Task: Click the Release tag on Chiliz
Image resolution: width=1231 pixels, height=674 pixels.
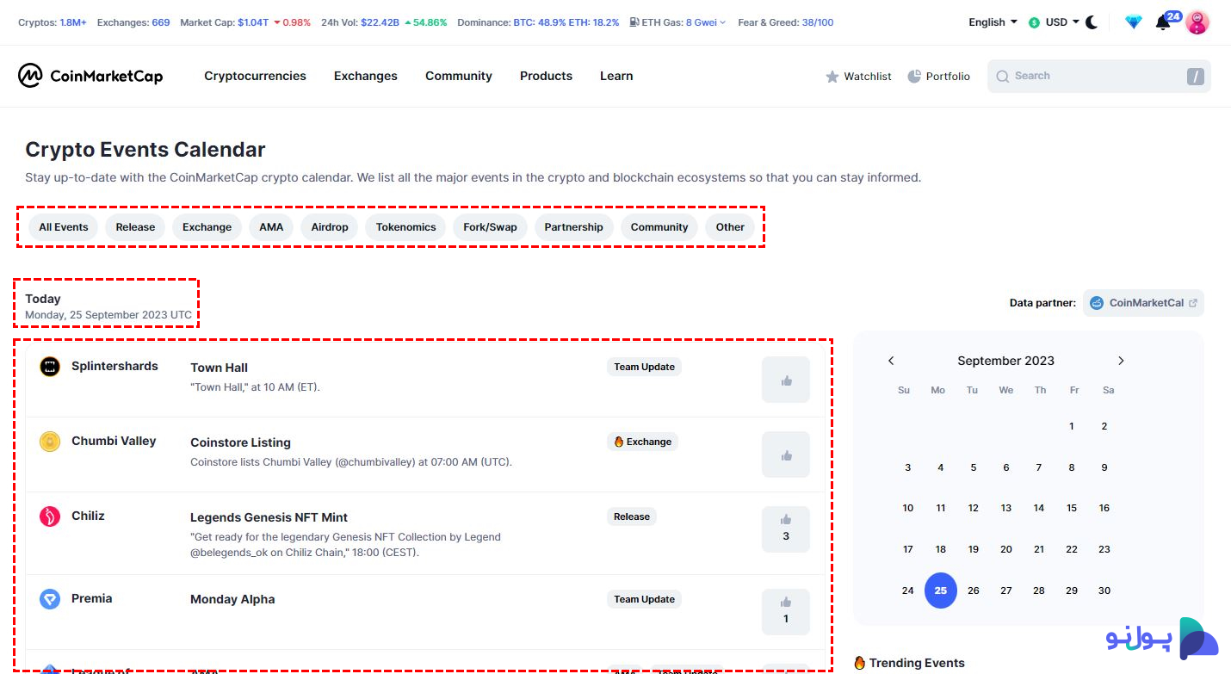Action: pos(632,516)
